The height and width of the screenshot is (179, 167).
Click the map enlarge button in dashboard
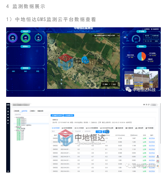tap(113, 84)
